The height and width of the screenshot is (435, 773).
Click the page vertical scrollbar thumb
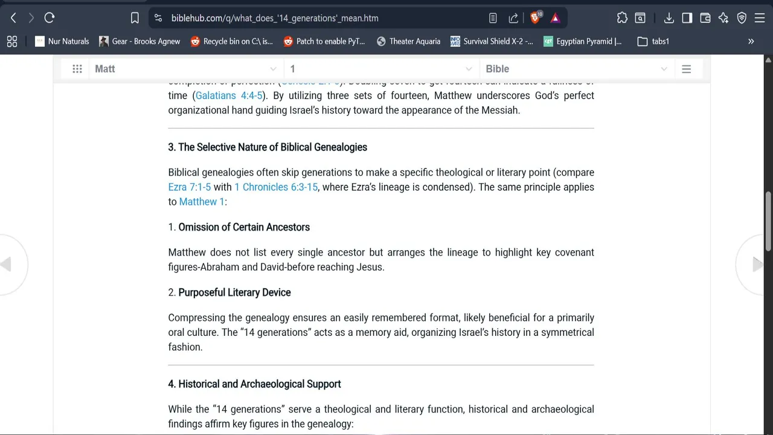coord(768,221)
